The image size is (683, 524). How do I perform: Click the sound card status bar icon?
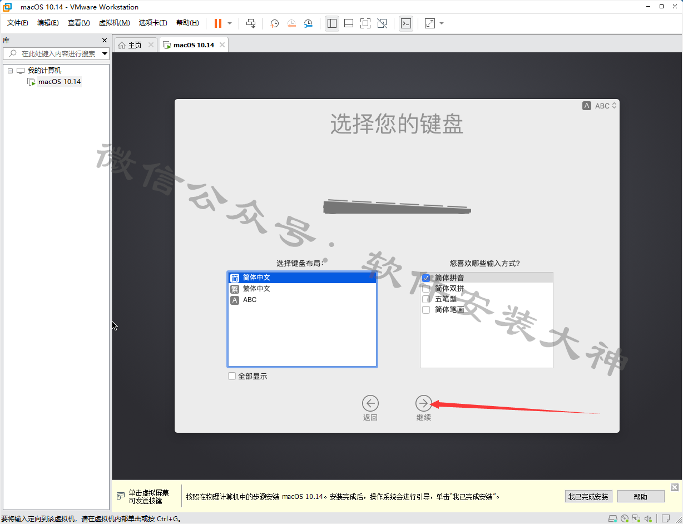tap(648, 518)
